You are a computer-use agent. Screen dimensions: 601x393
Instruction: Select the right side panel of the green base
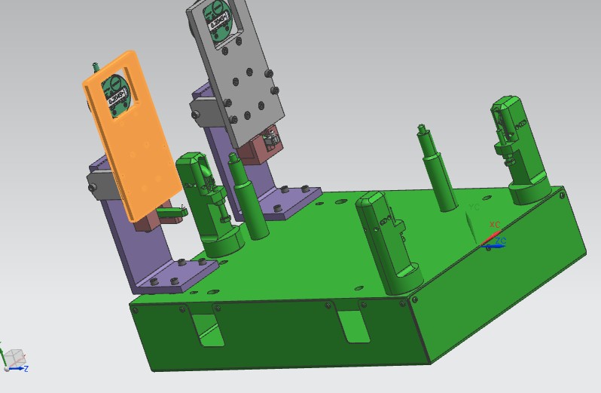click(499, 276)
